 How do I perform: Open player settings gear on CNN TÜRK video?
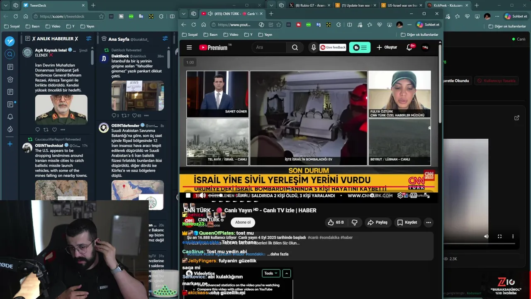400,196
